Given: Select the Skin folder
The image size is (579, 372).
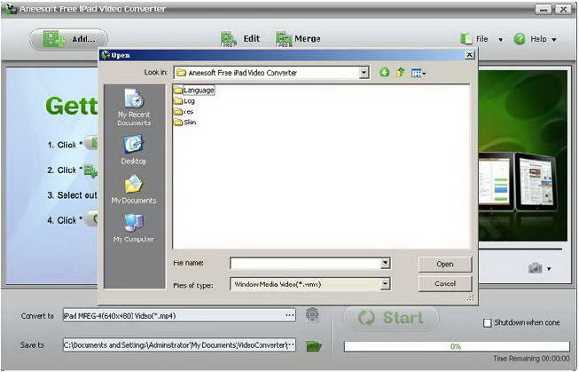Looking at the screenshot, I should [185, 123].
